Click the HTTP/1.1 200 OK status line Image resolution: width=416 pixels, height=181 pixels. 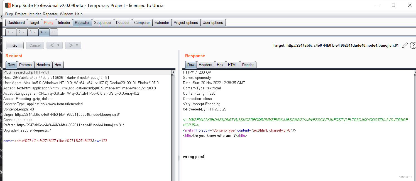pyautogui.click(x=197, y=72)
